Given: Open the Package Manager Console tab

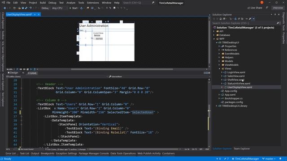Looking at the screenshot, I should click(94, 153).
